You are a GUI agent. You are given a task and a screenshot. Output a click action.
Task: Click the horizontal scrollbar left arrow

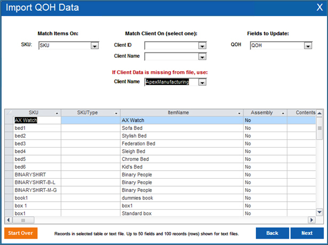pos(9,220)
